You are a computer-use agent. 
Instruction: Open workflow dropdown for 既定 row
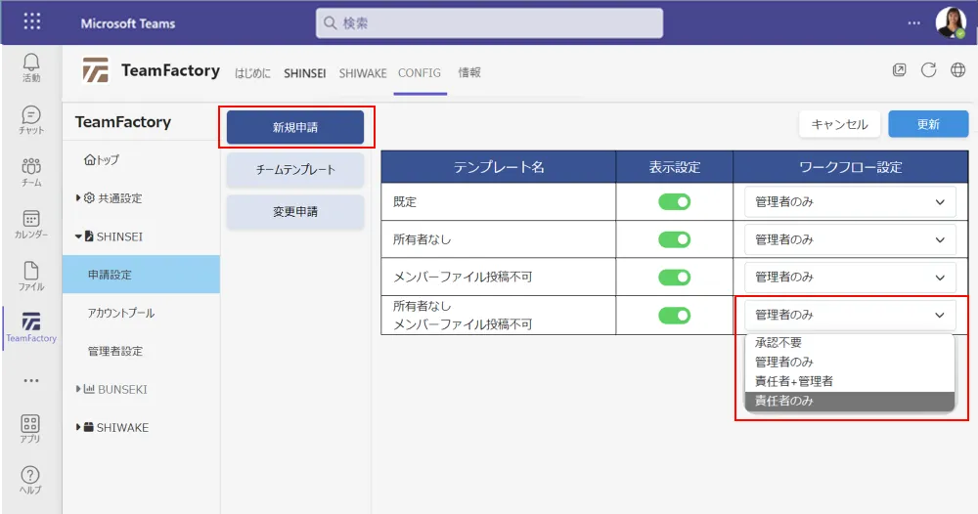click(x=849, y=202)
